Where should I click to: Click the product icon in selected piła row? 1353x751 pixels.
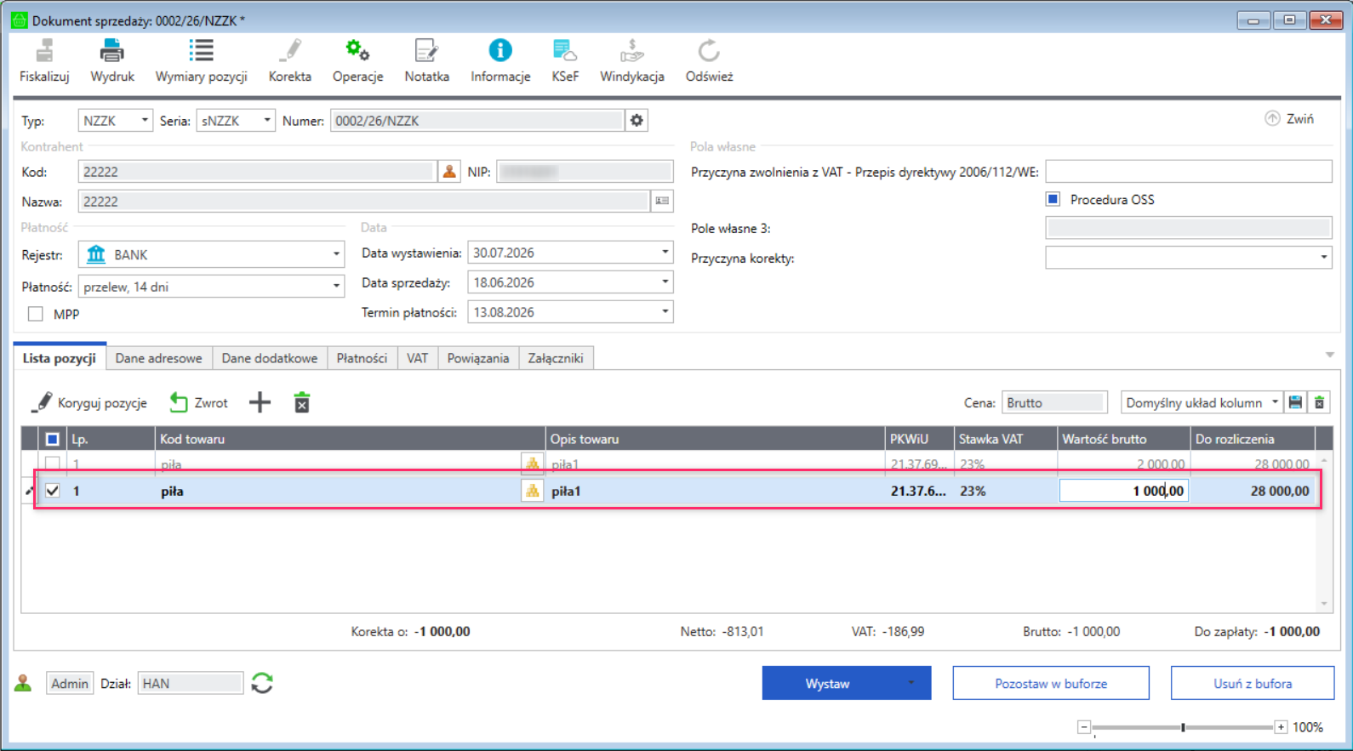pos(532,491)
